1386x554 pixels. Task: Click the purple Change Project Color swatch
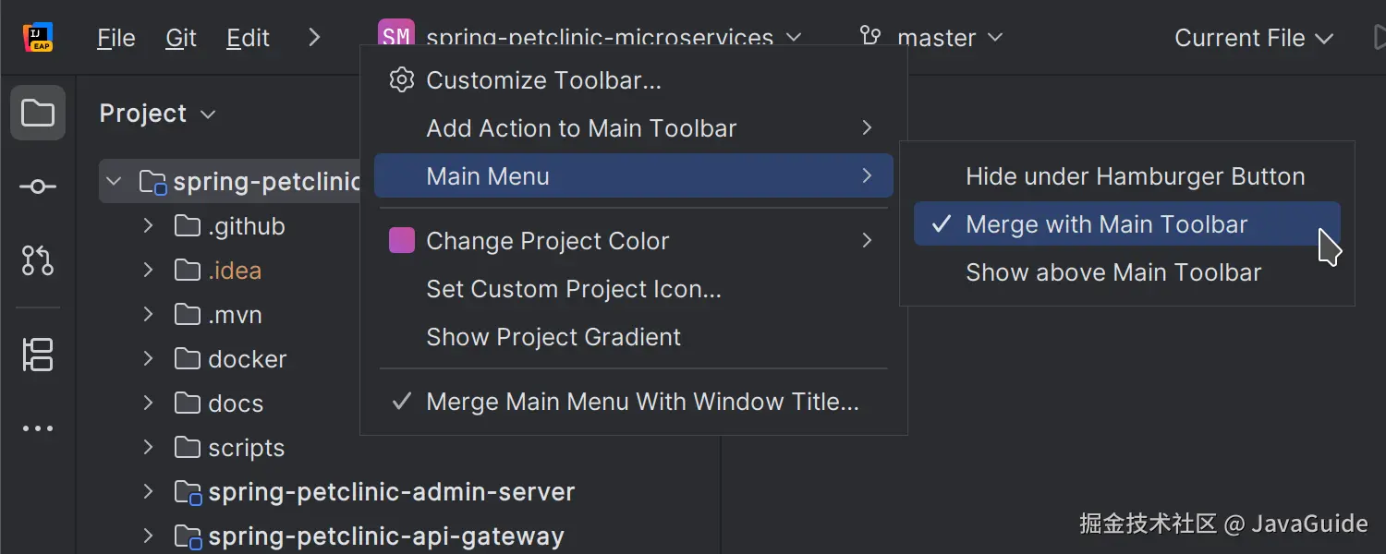(x=401, y=241)
